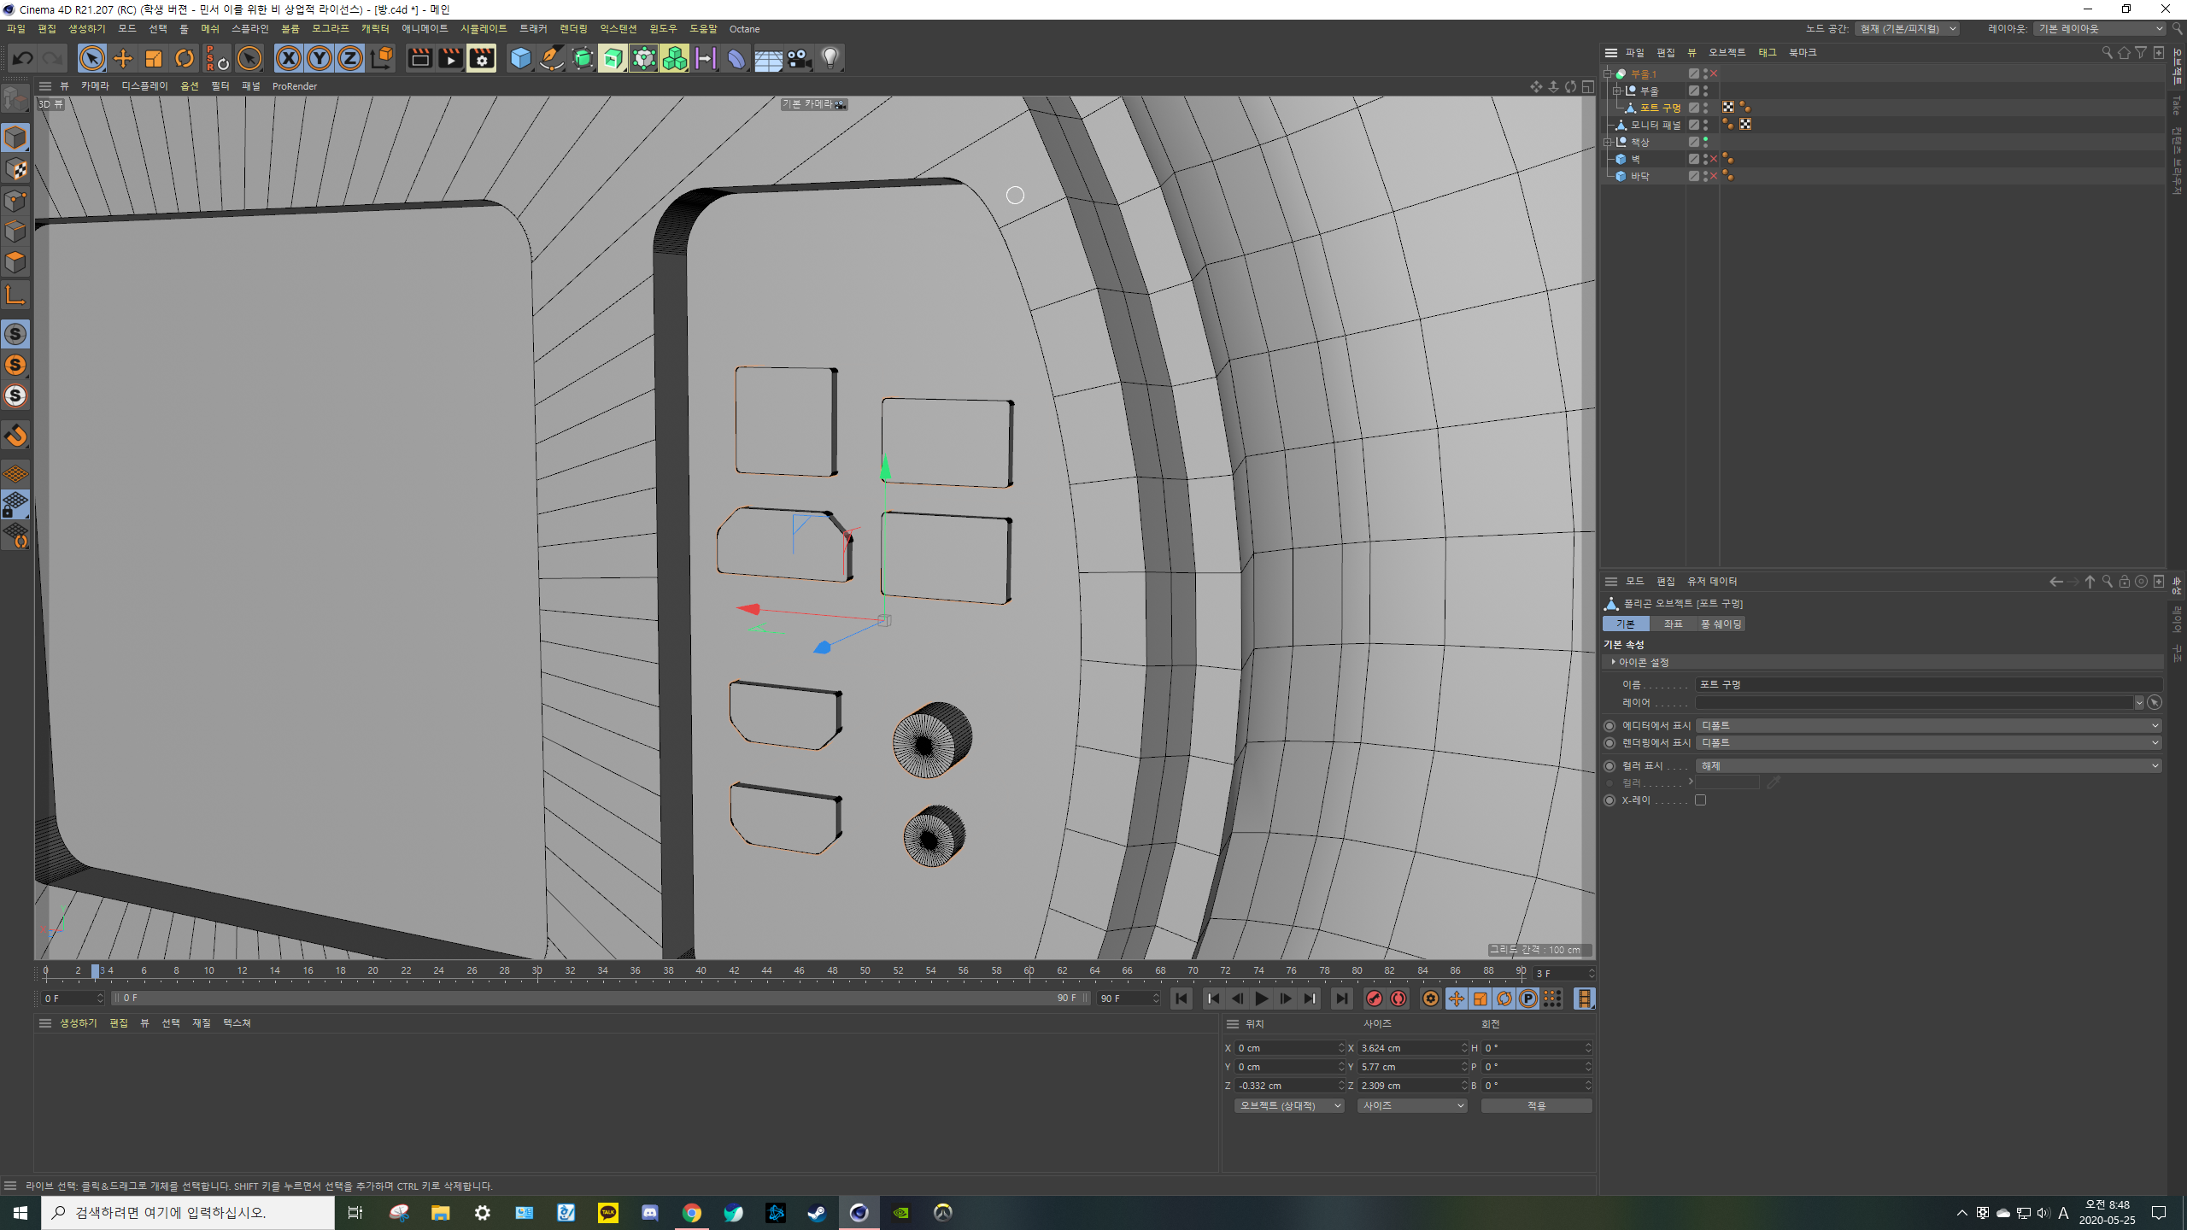Viewport: 2187px width, 1230px height.
Task: Toggle the Y axis lock
Action: click(320, 58)
